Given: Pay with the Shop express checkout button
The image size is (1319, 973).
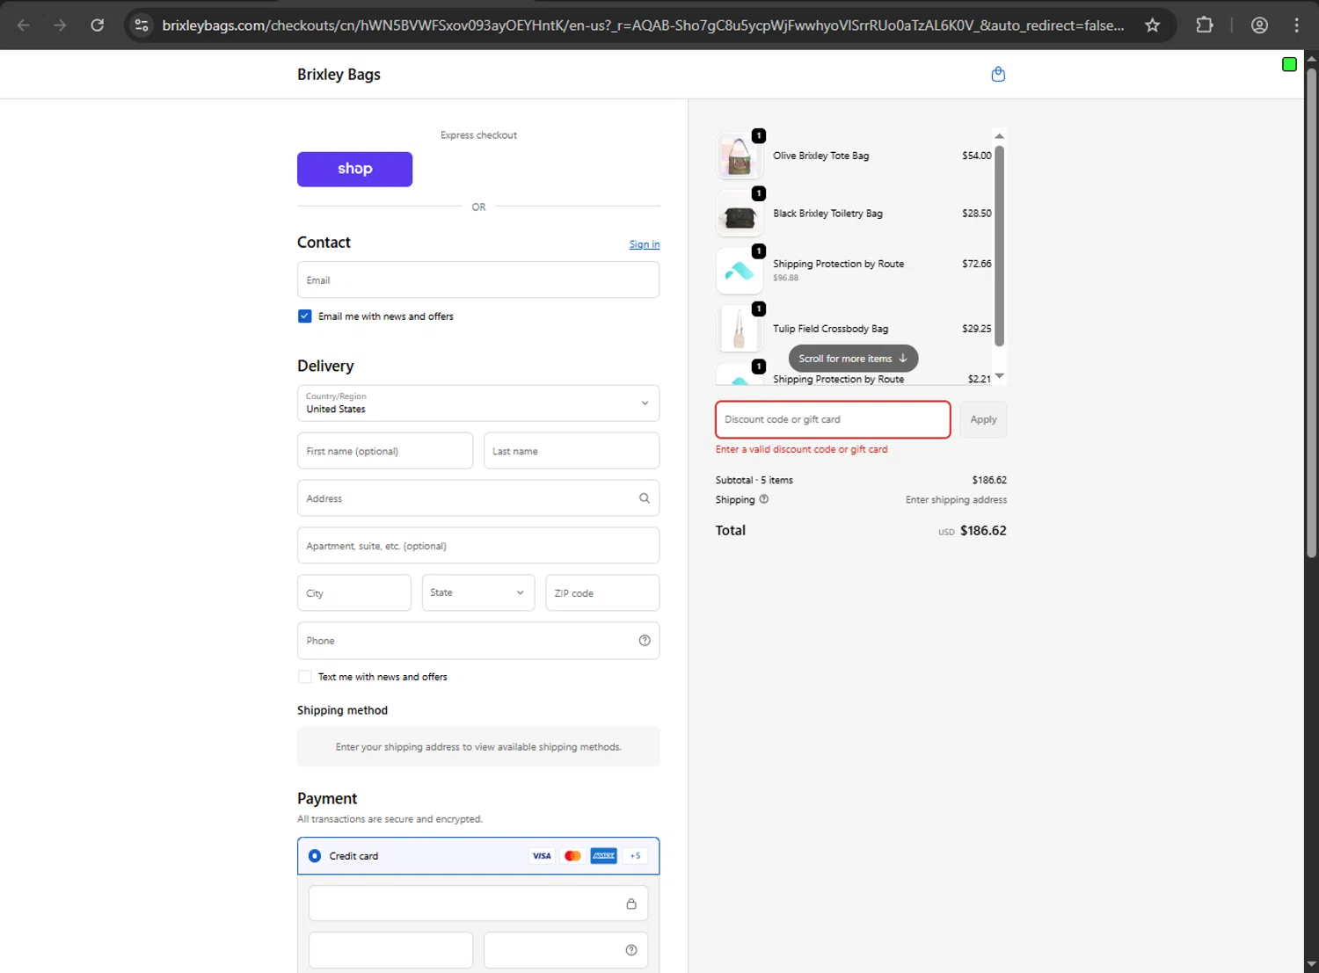Looking at the screenshot, I should (354, 169).
